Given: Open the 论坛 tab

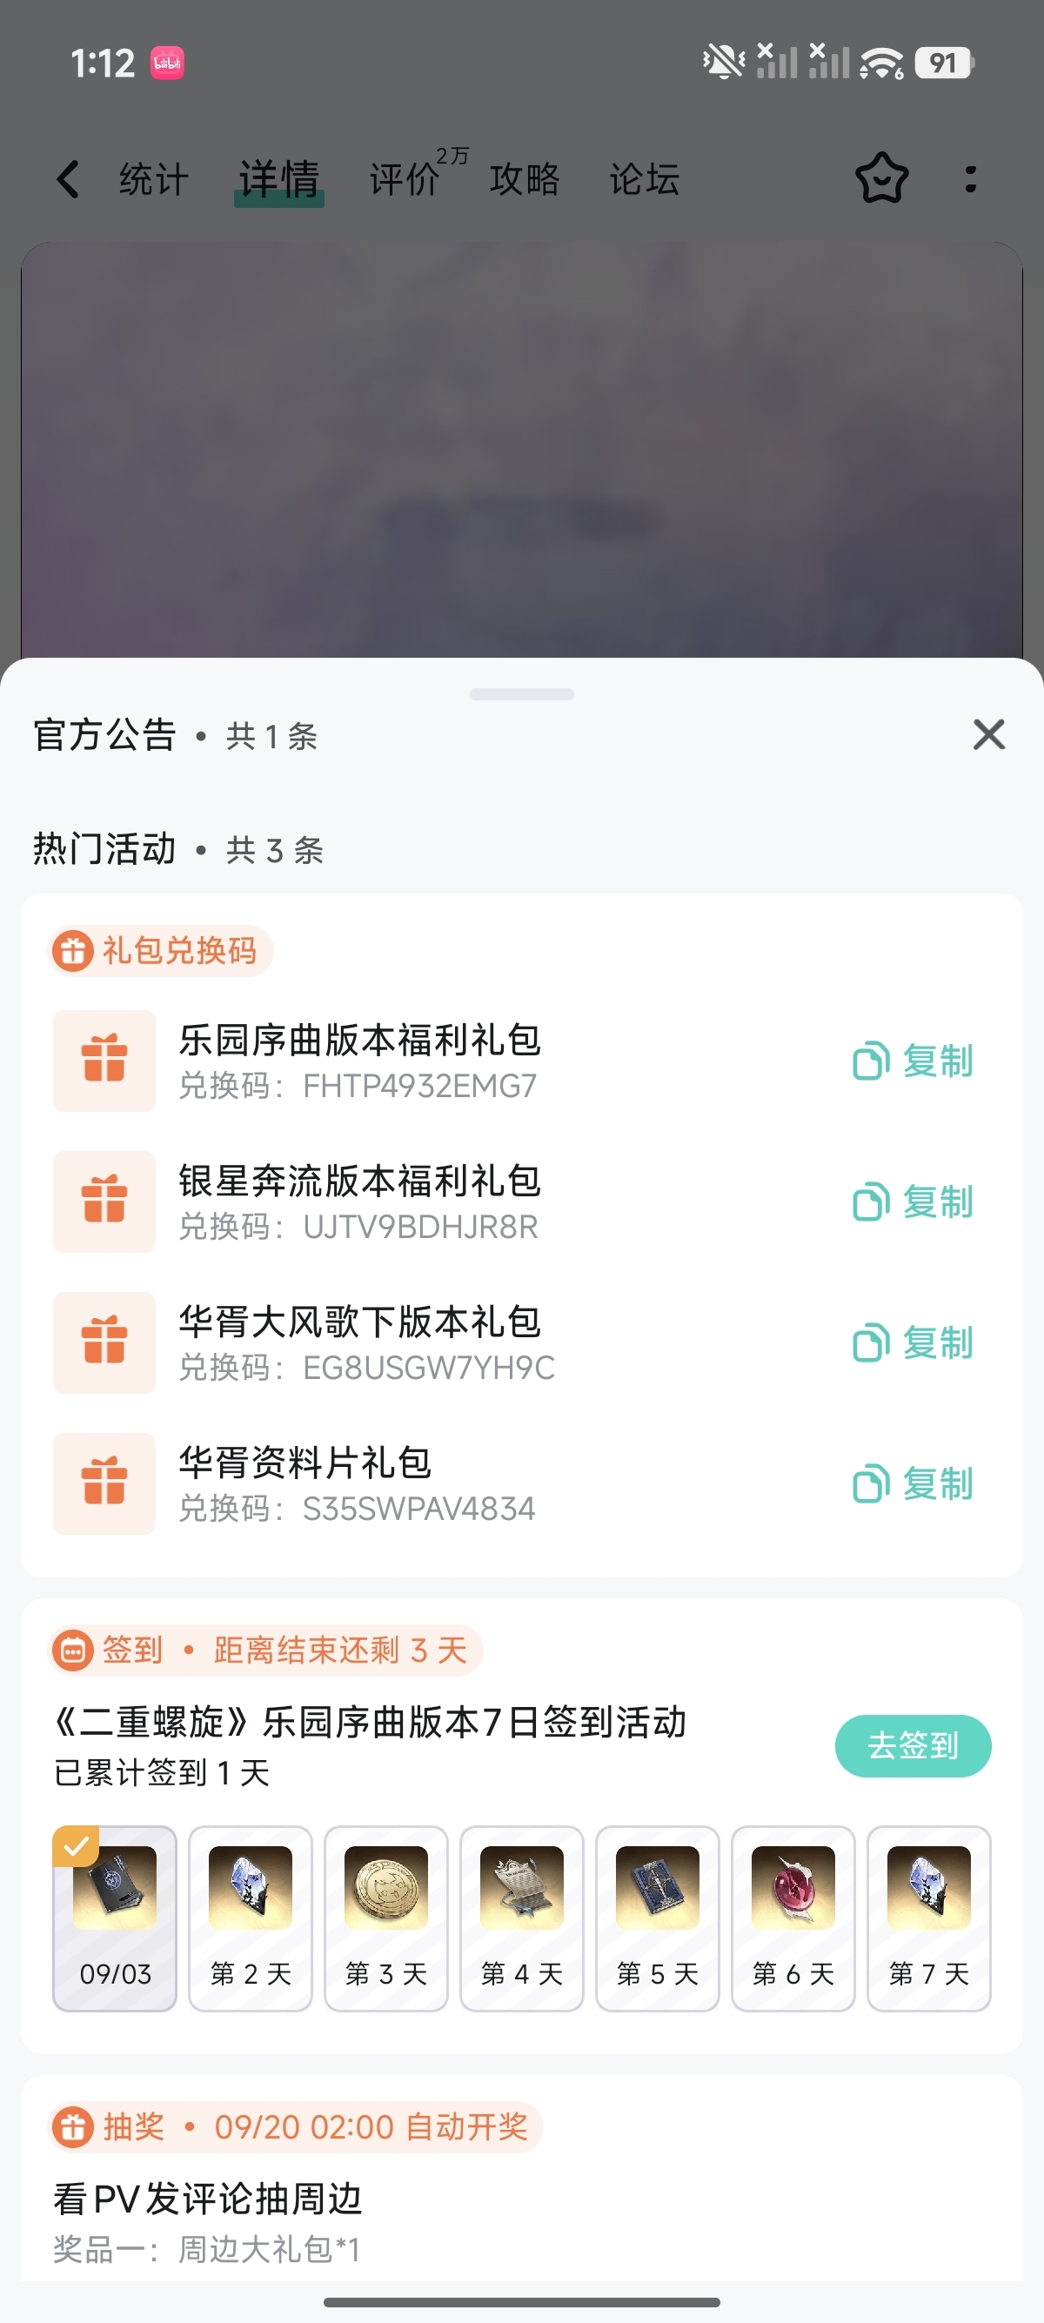Looking at the screenshot, I should [x=644, y=178].
